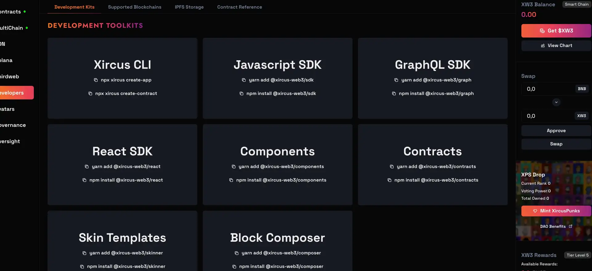The height and width of the screenshot is (271, 592).
Task: Click the Skin Templates card title
Action: click(122, 238)
